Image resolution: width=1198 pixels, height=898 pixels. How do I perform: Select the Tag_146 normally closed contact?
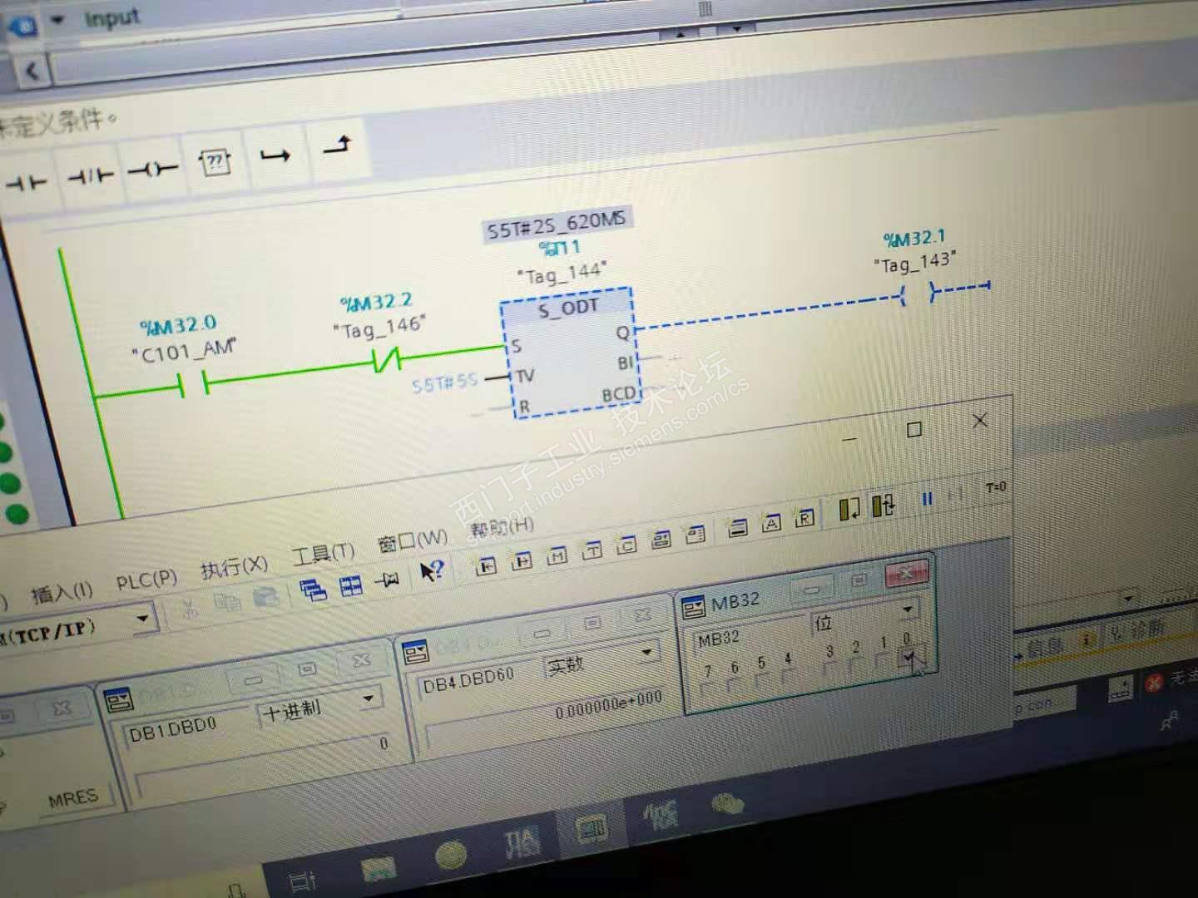click(388, 360)
